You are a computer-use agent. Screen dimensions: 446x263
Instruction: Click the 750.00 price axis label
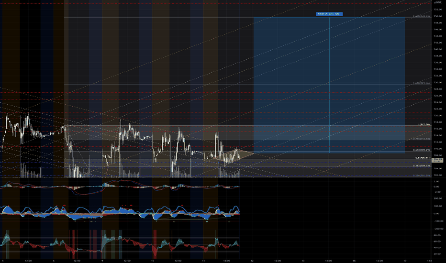(x=437, y=16)
